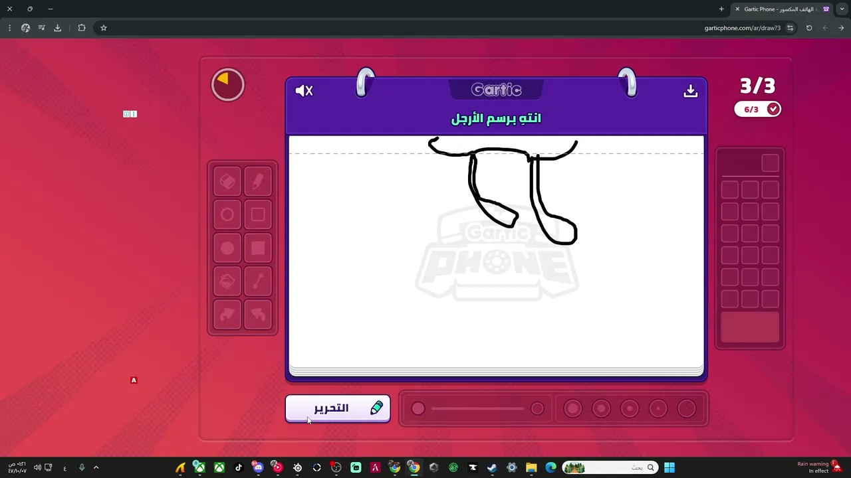Viewport: 851px width, 478px height.
Task: Open the browser profile avatar icon
Action: pyautogui.click(x=25, y=28)
